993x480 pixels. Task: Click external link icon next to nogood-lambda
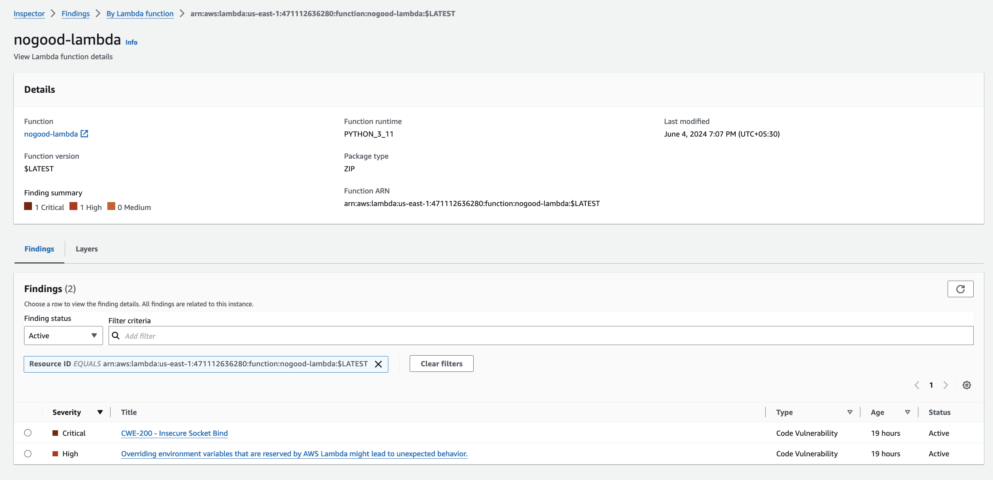coord(84,134)
